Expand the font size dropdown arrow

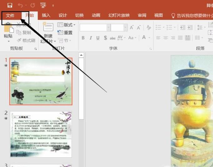[126, 28]
